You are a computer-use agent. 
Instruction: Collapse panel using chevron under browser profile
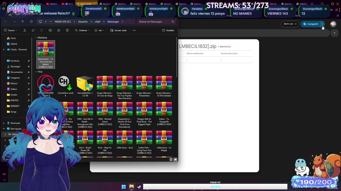click(x=334, y=33)
